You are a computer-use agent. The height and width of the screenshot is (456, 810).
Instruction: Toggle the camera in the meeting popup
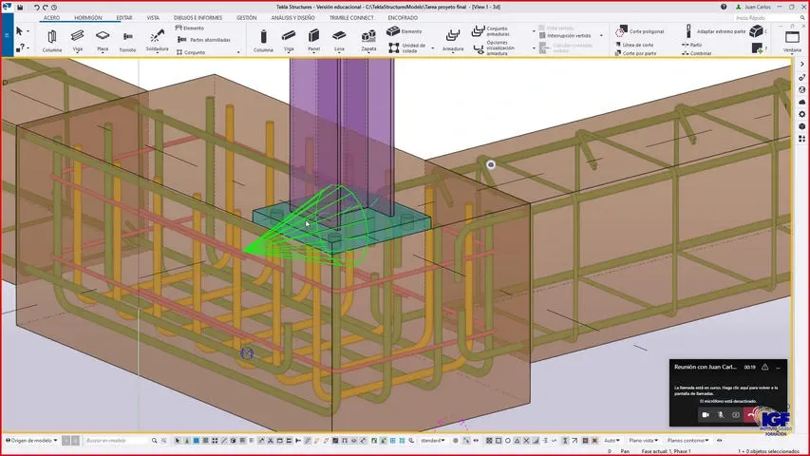706,414
